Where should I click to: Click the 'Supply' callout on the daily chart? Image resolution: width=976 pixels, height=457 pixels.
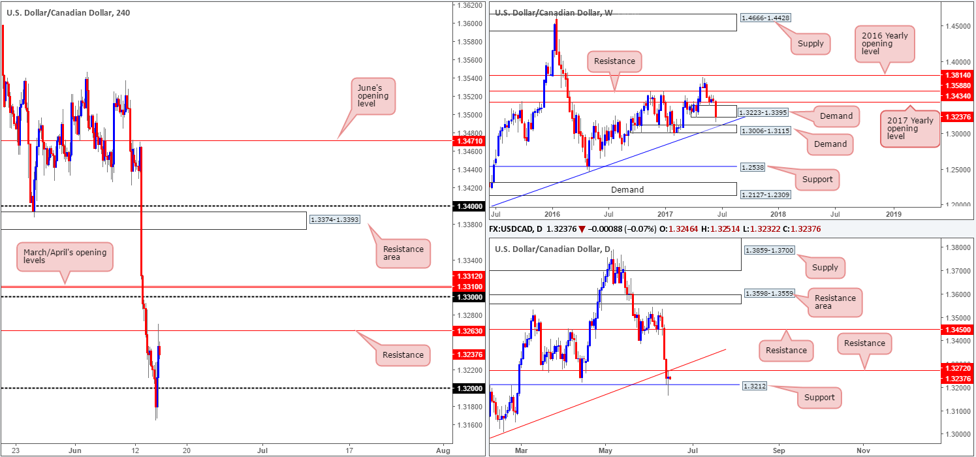click(x=826, y=267)
